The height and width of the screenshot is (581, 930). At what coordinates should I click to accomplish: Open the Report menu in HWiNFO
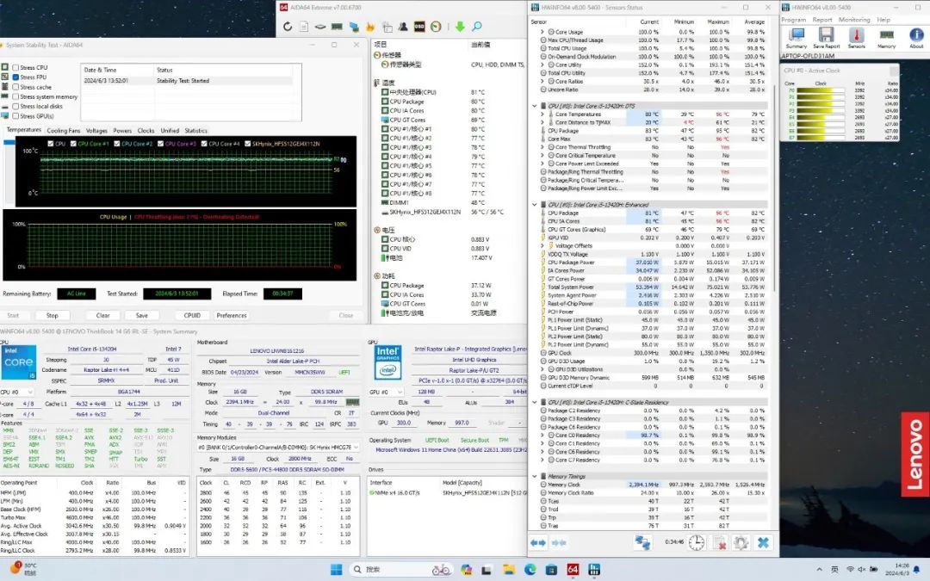822,20
